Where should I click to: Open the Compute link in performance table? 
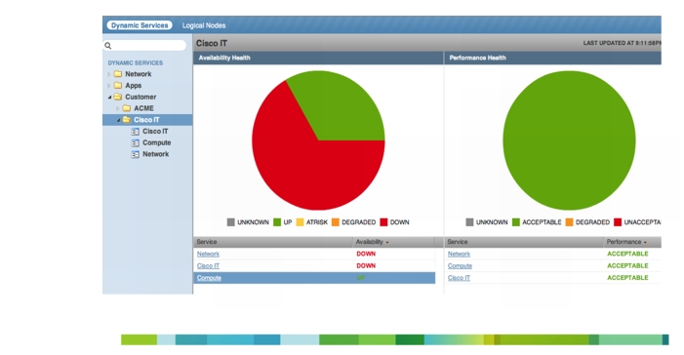pyautogui.click(x=460, y=266)
